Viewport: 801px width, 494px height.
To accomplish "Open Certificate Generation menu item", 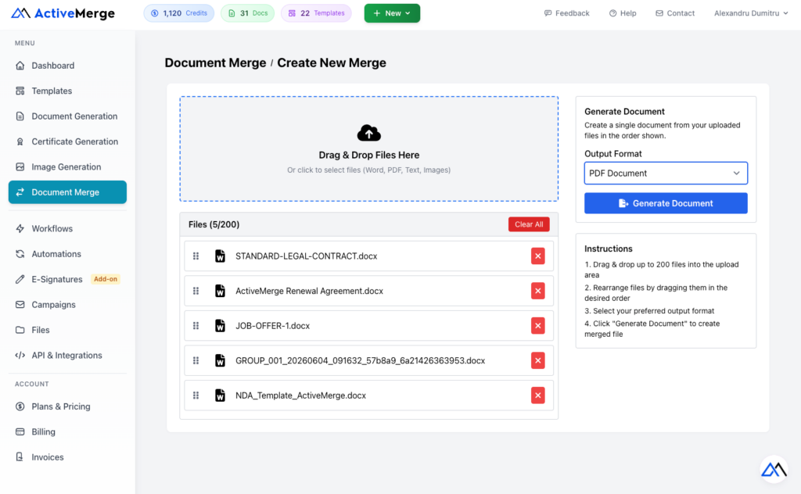I will (x=67, y=141).
